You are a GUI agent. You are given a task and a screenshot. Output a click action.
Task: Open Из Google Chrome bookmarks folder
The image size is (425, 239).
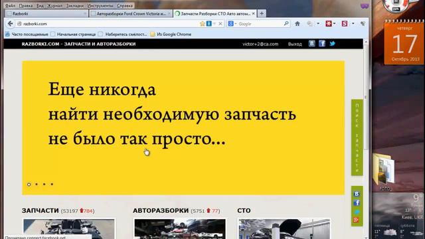coord(171,34)
